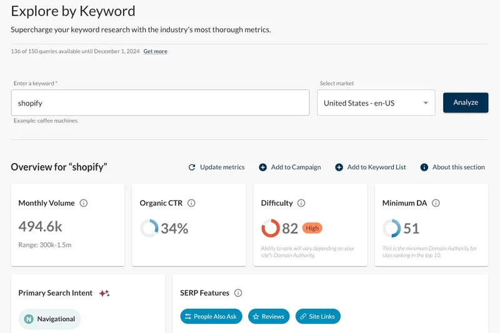The width and height of the screenshot is (500, 333).
Task: Click the Minimum DA donut chart
Action: click(392, 228)
